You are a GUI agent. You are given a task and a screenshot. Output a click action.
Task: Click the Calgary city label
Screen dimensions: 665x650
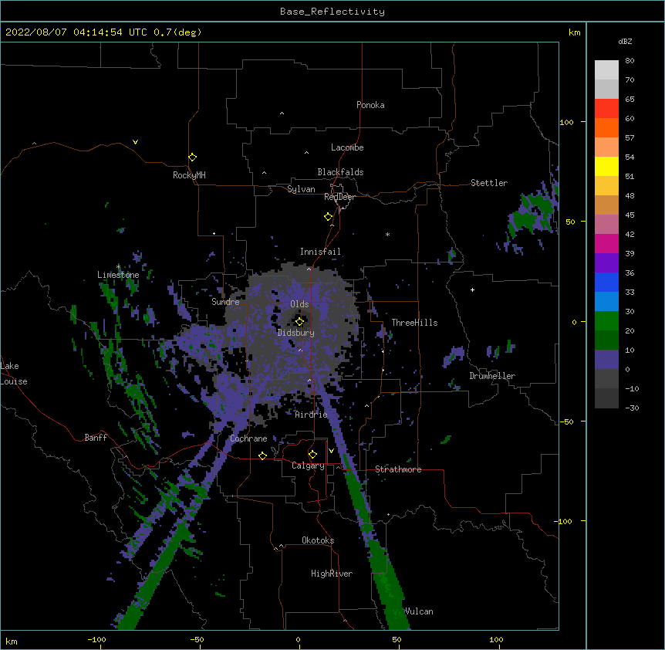(x=308, y=465)
